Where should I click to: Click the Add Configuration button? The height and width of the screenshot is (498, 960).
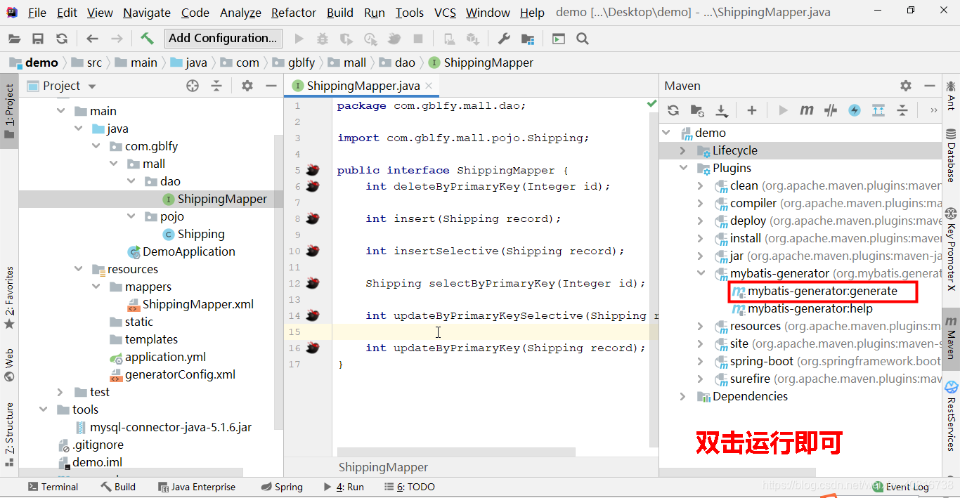tap(223, 38)
